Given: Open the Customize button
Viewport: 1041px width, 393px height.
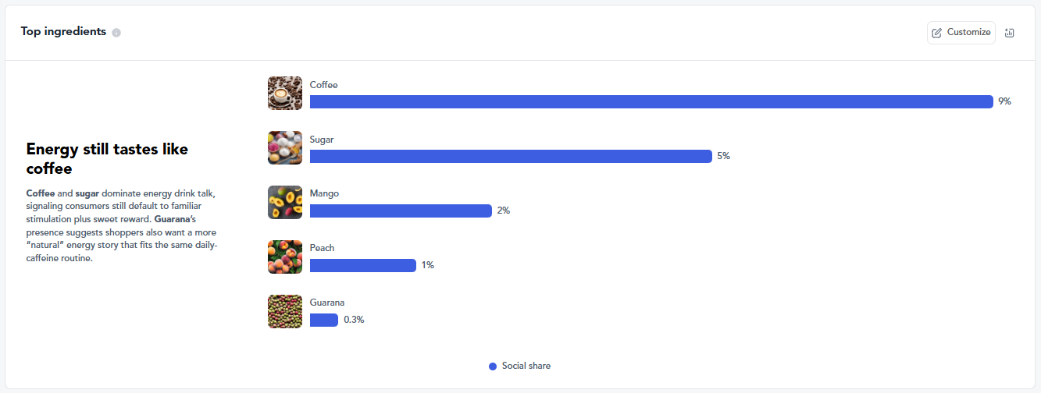Looking at the screenshot, I should click(x=961, y=33).
